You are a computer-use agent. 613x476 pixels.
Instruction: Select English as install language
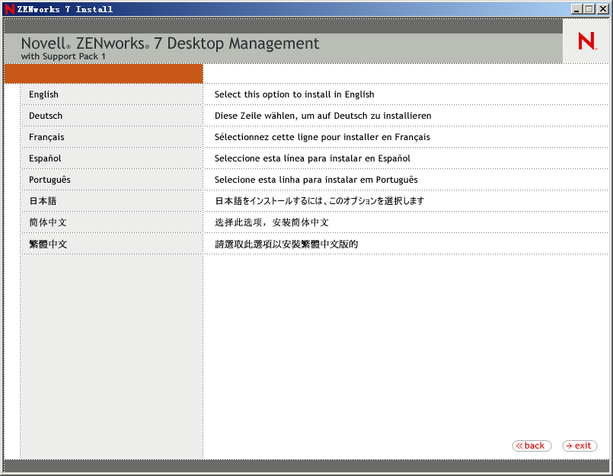coord(43,94)
